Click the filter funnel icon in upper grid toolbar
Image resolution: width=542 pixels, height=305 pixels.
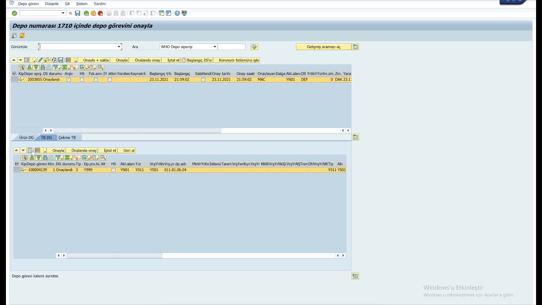click(55, 67)
